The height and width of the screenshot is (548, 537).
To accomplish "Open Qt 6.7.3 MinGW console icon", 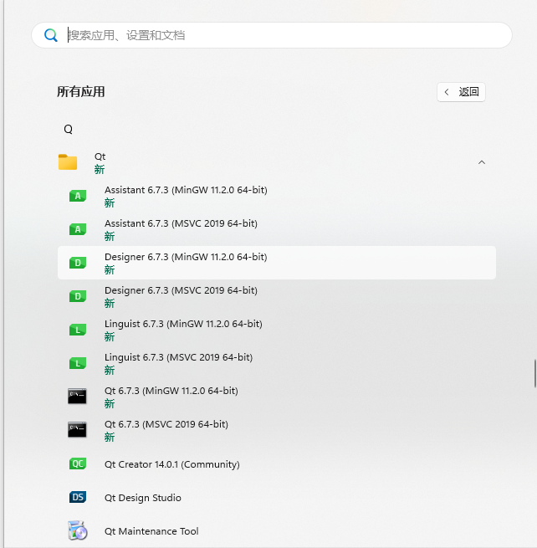I will [77, 397].
